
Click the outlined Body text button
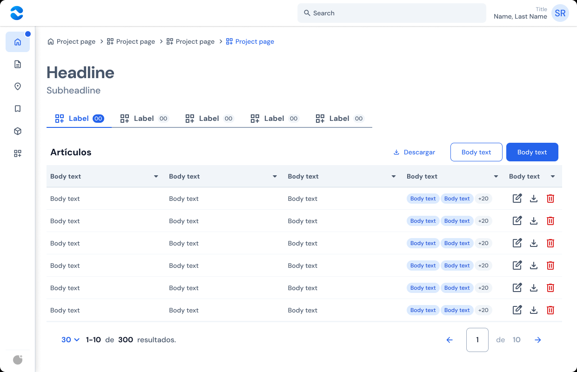pos(476,152)
